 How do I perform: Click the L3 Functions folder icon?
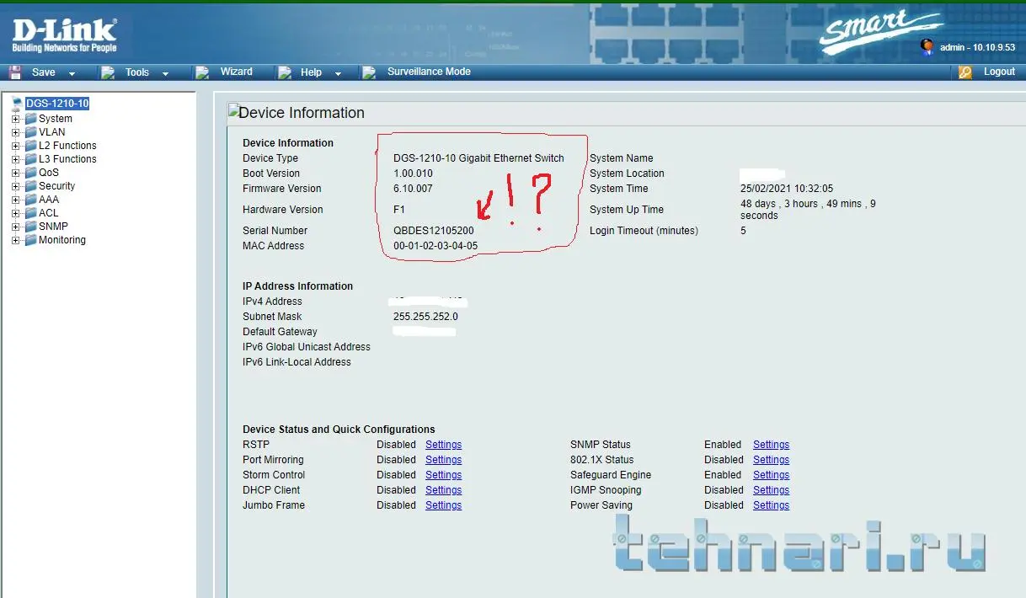pyautogui.click(x=30, y=159)
